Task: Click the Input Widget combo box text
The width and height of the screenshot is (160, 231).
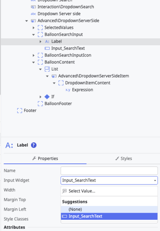Action: tap(79, 180)
